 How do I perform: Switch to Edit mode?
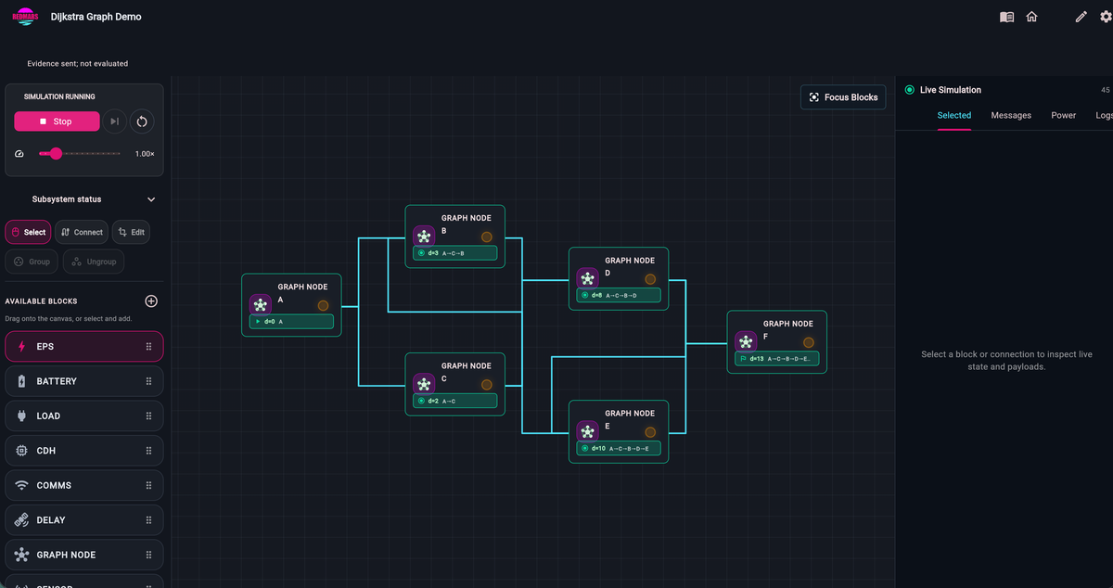point(131,232)
